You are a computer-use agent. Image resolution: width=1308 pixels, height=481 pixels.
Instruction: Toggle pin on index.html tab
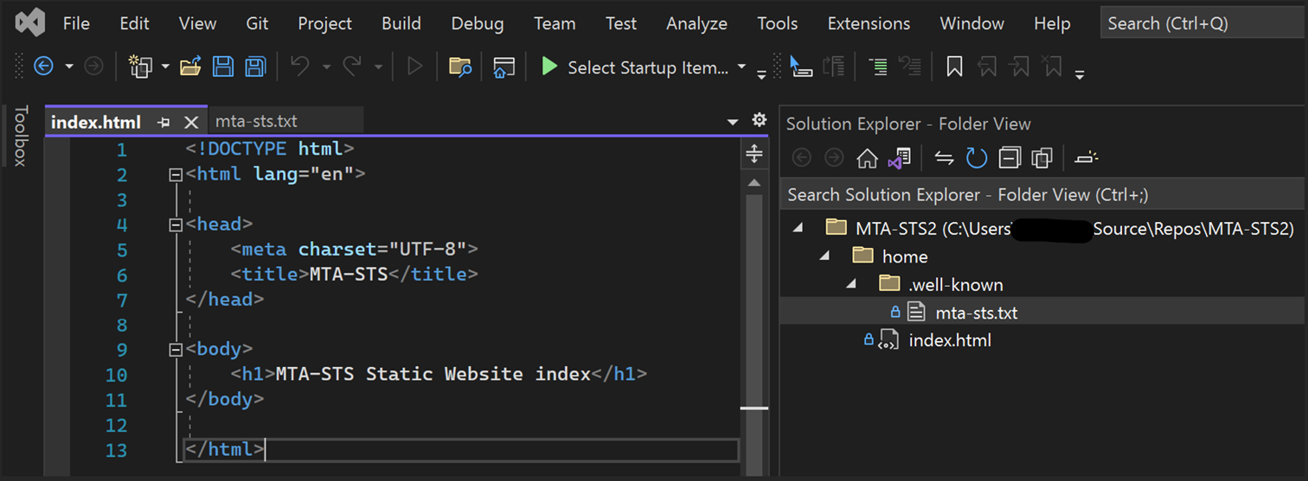163,123
